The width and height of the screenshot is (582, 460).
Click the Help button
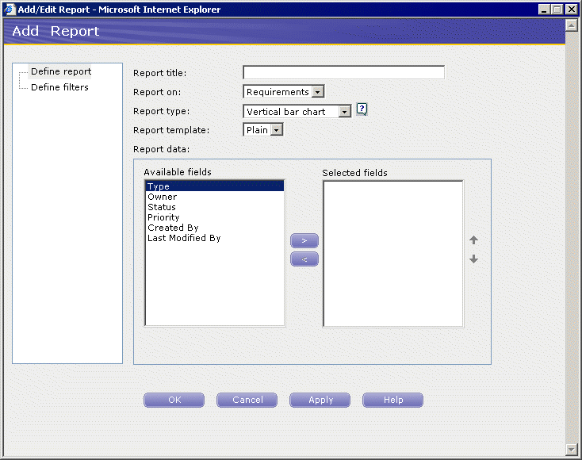(x=392, y=400)
